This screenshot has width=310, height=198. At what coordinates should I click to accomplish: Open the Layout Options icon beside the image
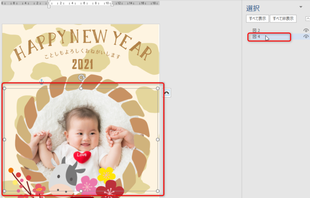coord(167,92)
